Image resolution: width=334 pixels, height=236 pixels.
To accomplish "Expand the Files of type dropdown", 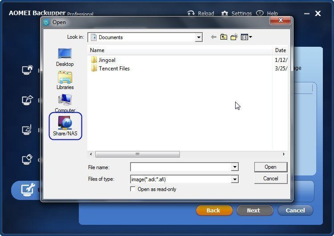I will pos(235,179).
